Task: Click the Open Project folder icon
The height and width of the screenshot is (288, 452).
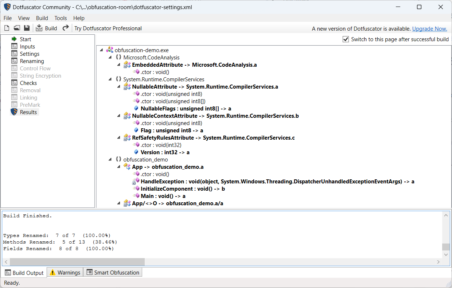Action: pos(17,28)
